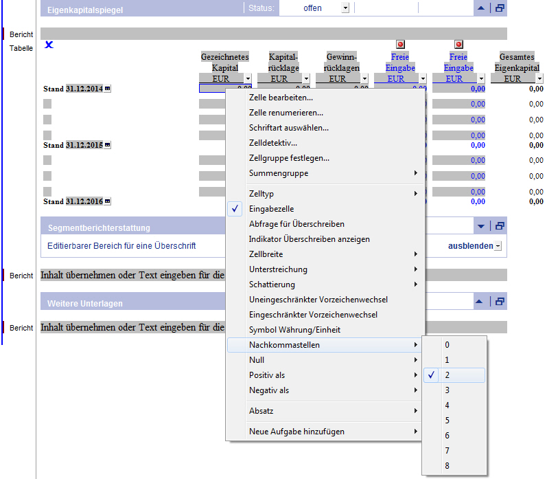Open the EUR dropdown under the second Freie Eingabe
Screen dimensions: 547x479
pyautogui.click(x=481, y=78)
